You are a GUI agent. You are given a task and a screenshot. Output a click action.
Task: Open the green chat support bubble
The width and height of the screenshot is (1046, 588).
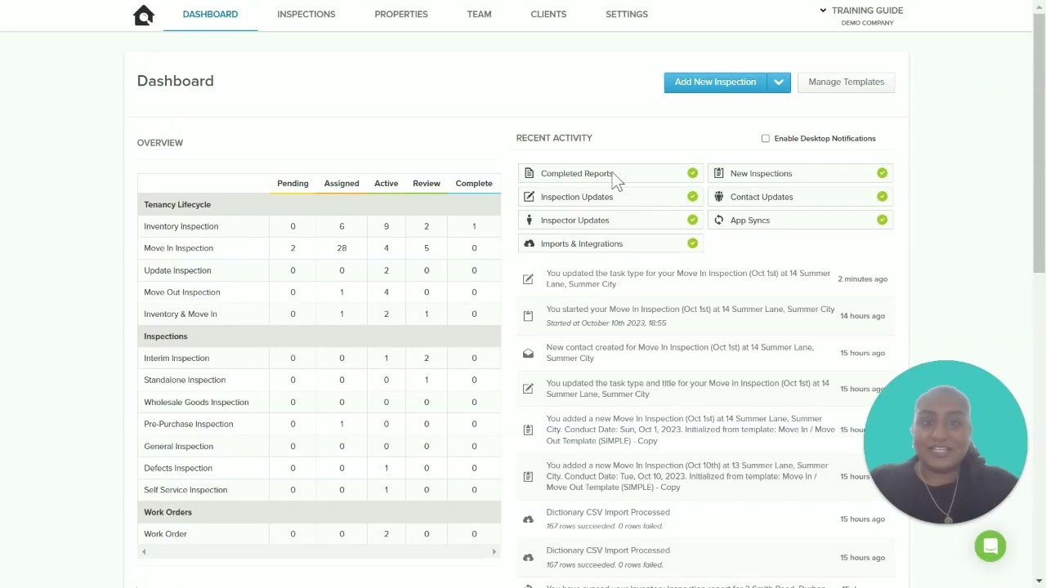990,546
